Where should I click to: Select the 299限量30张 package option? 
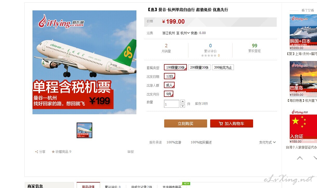coord(199,68)
